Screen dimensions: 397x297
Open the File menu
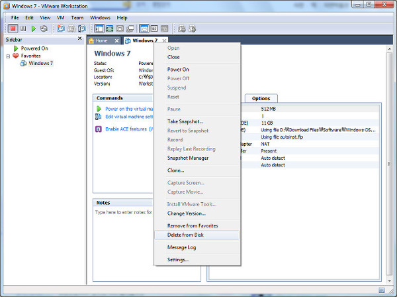pyautogui.click(x=15, y=18)
